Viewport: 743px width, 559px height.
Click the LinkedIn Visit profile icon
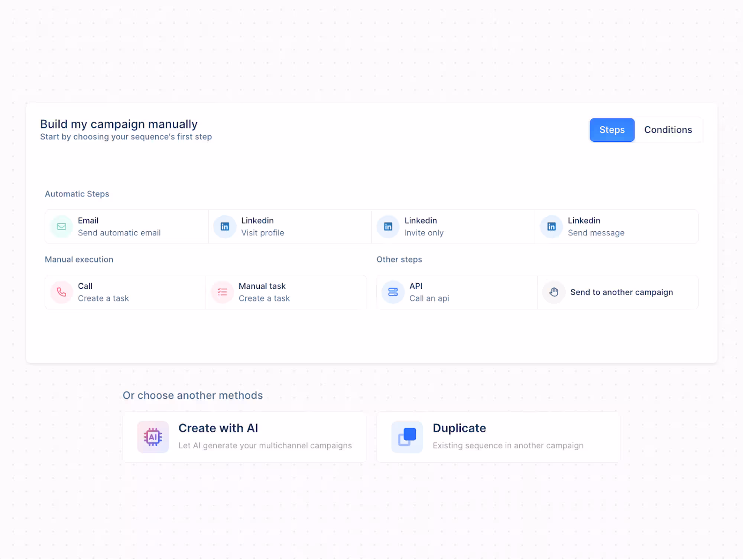[x=225, y=226]
